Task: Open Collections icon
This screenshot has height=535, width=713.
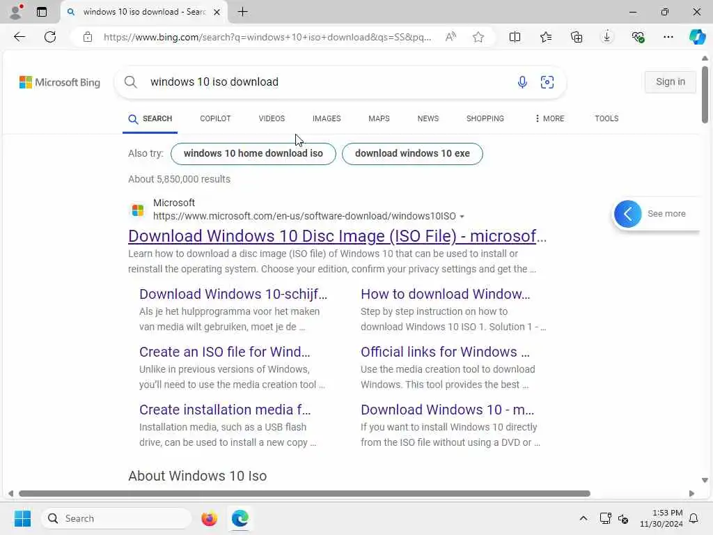Action: (x=576, y=37)
